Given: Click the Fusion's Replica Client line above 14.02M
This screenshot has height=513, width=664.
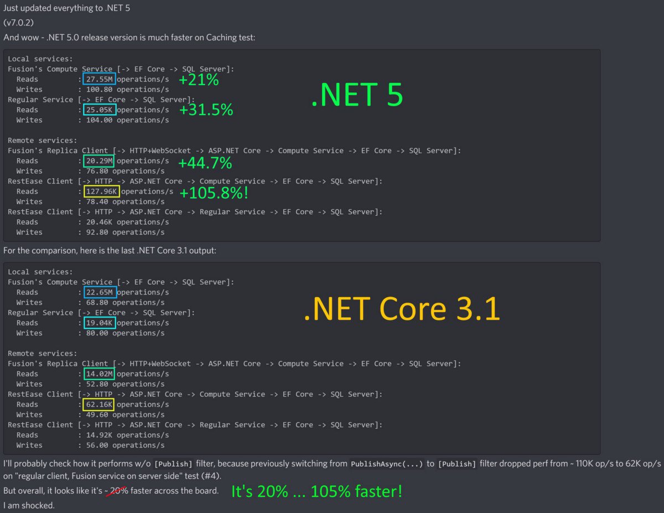Looking at the screenshot, I should pyautogui.click(x=234, y=364).
